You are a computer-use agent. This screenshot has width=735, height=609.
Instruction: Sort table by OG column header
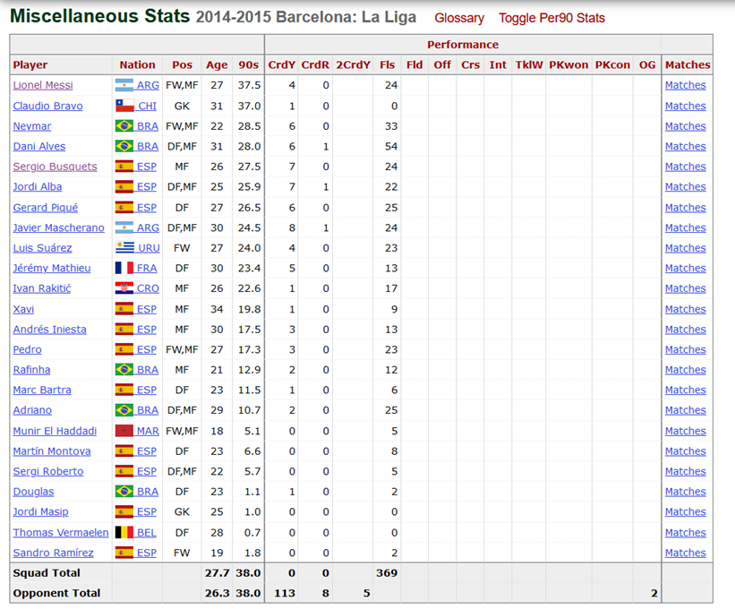[647, 64]
